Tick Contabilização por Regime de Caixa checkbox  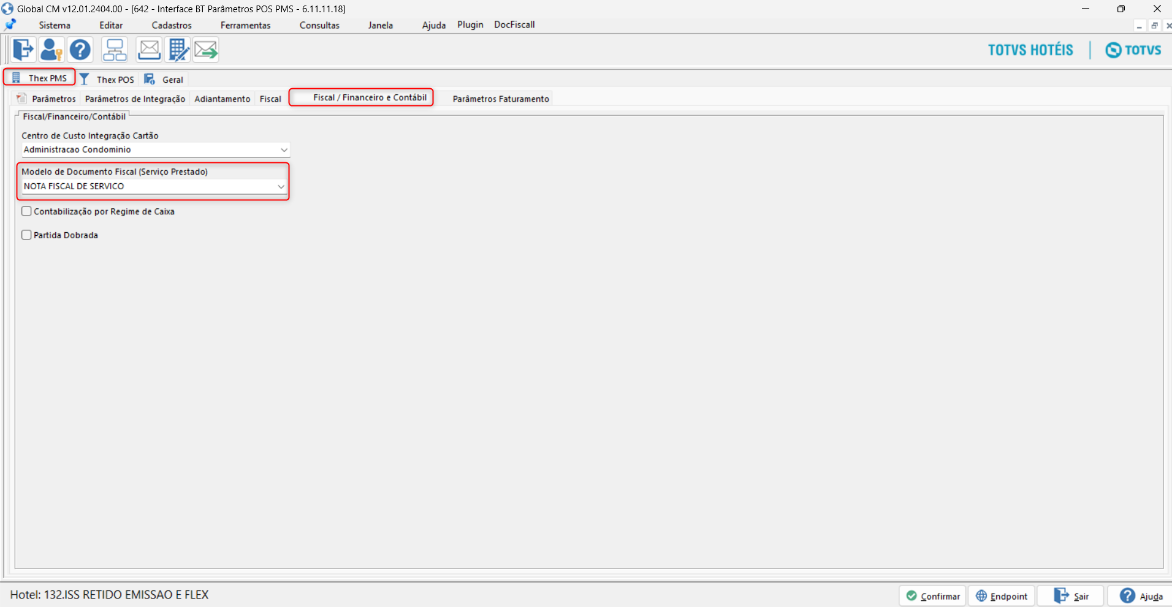[x=26, y=211]
